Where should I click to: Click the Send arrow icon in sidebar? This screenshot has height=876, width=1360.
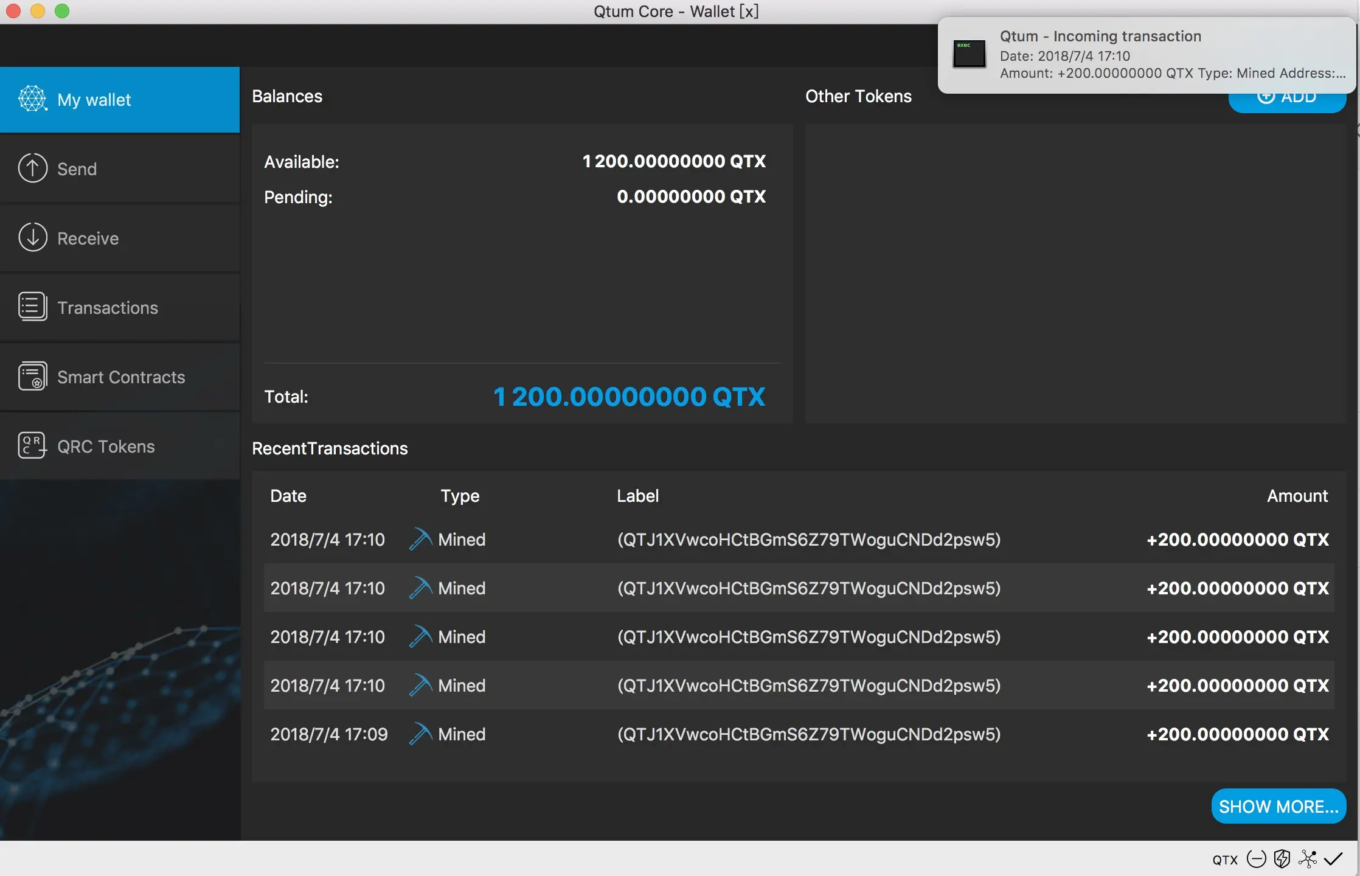(33, 169)
